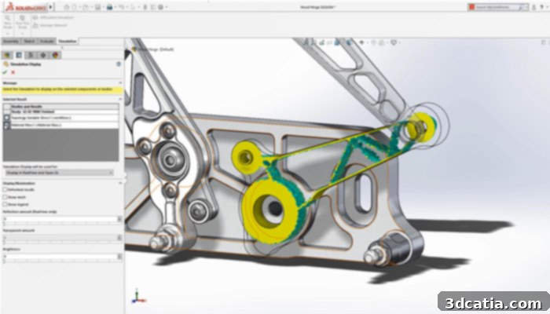Adjust the Brightness stepper arrows
The width and height of the screenshot is (550, 314).
click(119, 257)
